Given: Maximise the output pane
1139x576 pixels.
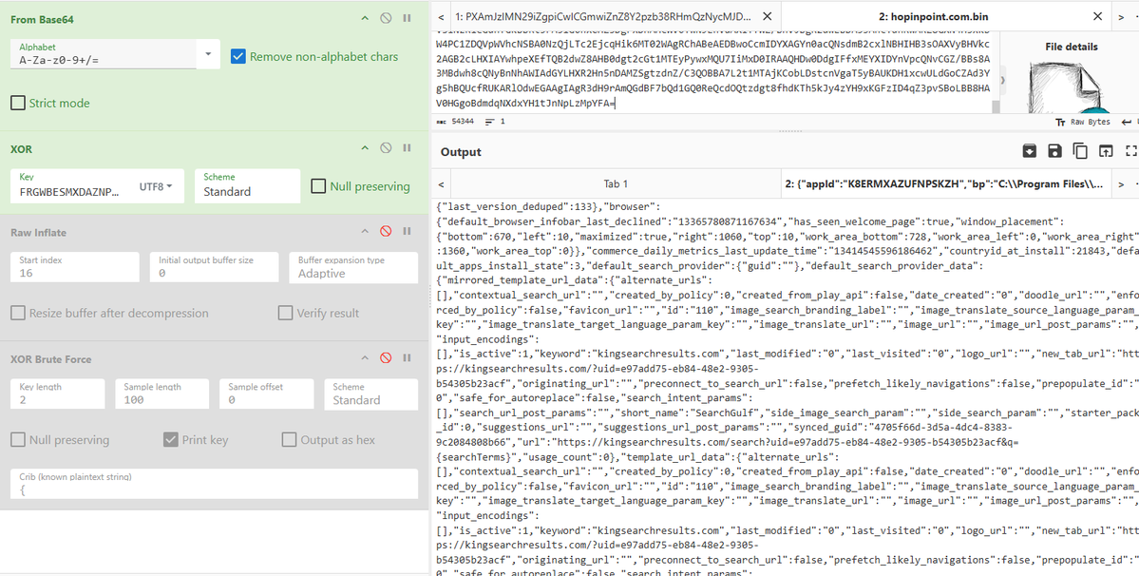Looking at the screenshot, I should click(x=1130, y=150).
